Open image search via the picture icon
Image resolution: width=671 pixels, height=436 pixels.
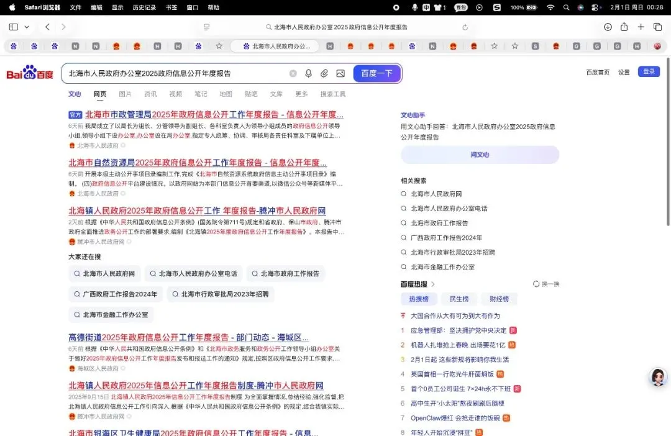340,73
